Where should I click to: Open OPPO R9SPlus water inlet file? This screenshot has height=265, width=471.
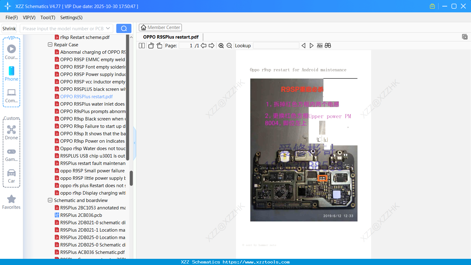(x=90, y=104)
